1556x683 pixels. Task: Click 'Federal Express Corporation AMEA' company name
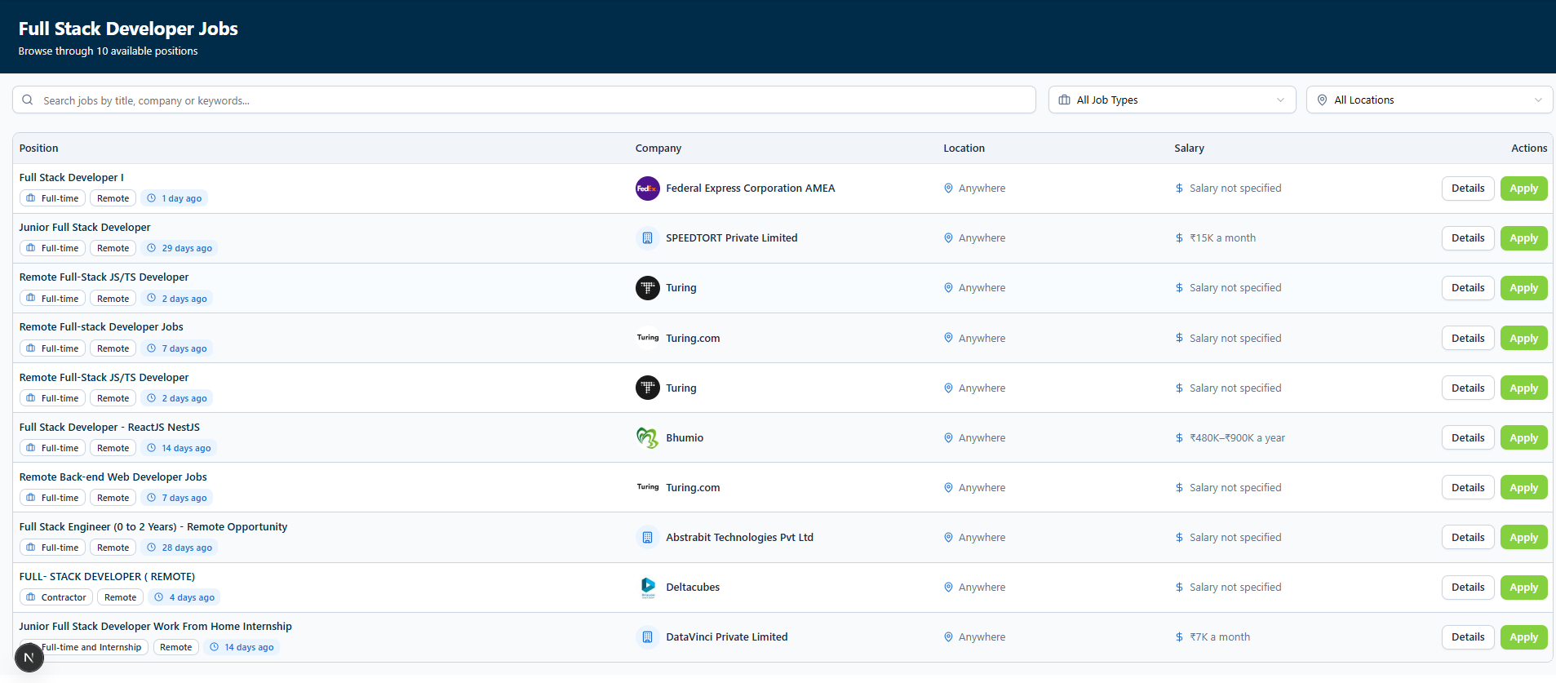[750, 188]
